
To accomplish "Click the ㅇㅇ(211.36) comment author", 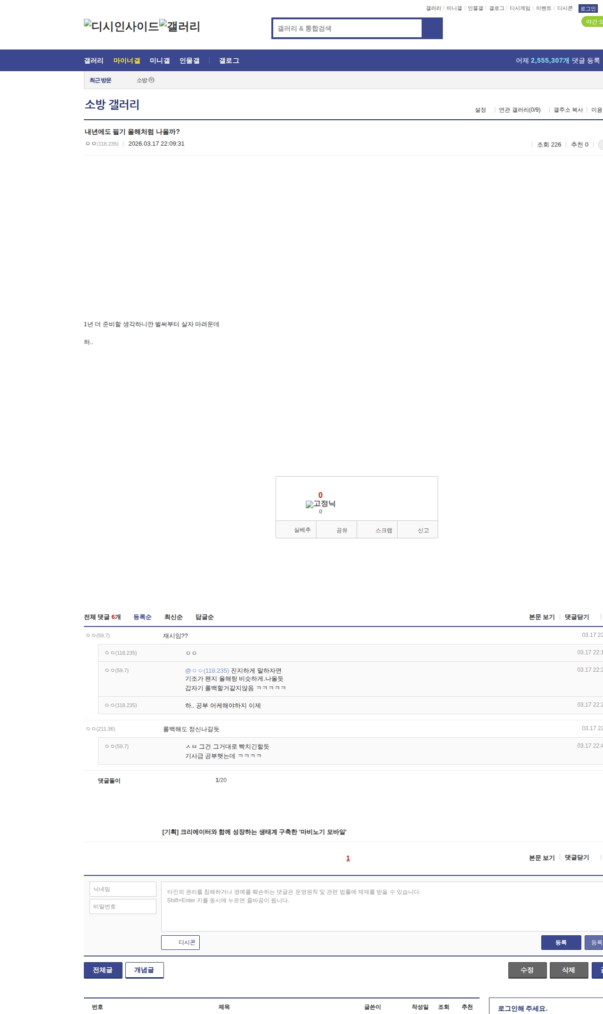I will (101, 729).
